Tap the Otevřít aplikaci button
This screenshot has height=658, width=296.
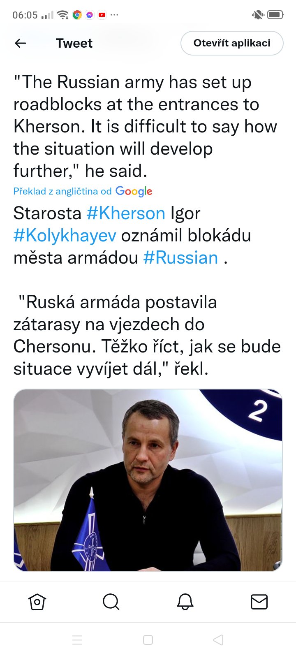click(x=232, y=43)
